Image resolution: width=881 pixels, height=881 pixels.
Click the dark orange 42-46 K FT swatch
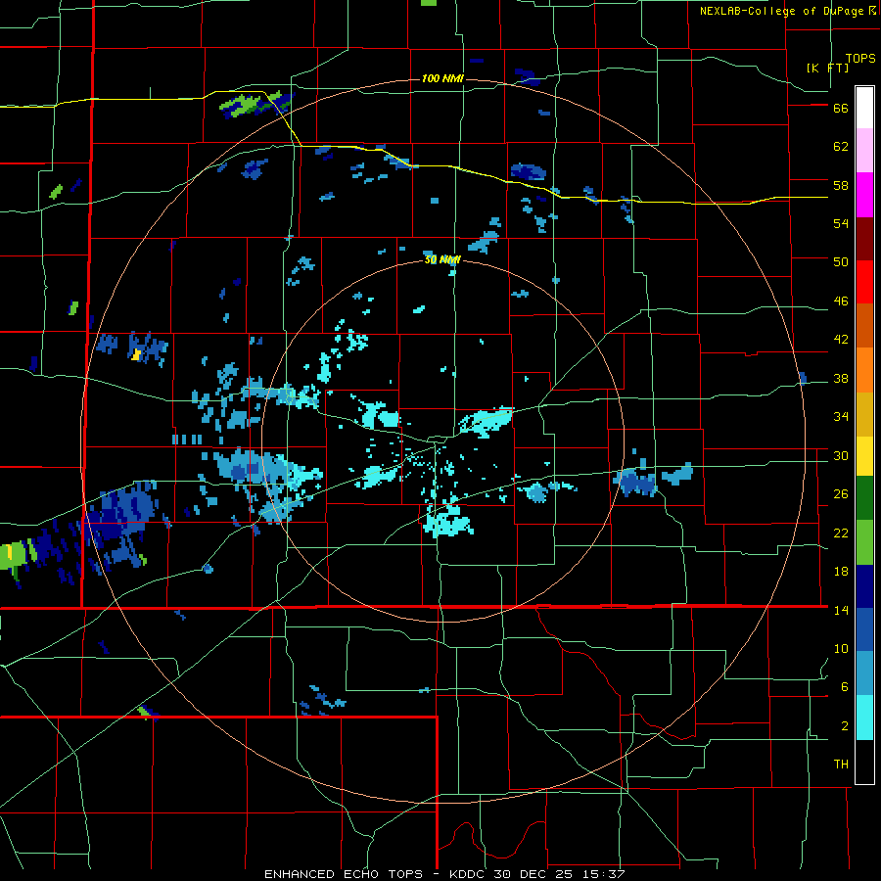point(864,325)
